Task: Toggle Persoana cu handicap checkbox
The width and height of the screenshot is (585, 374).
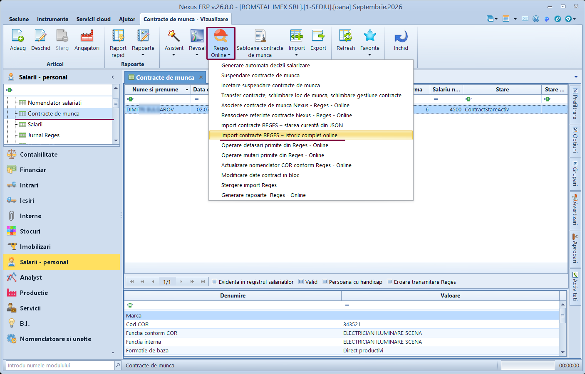Action: [325, 282]
